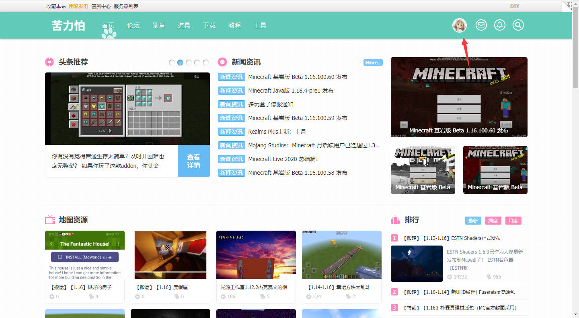The image size is (579, 318).
Task: Open The Fantastic House map thumbnail
Action: [x=85, y=255]
